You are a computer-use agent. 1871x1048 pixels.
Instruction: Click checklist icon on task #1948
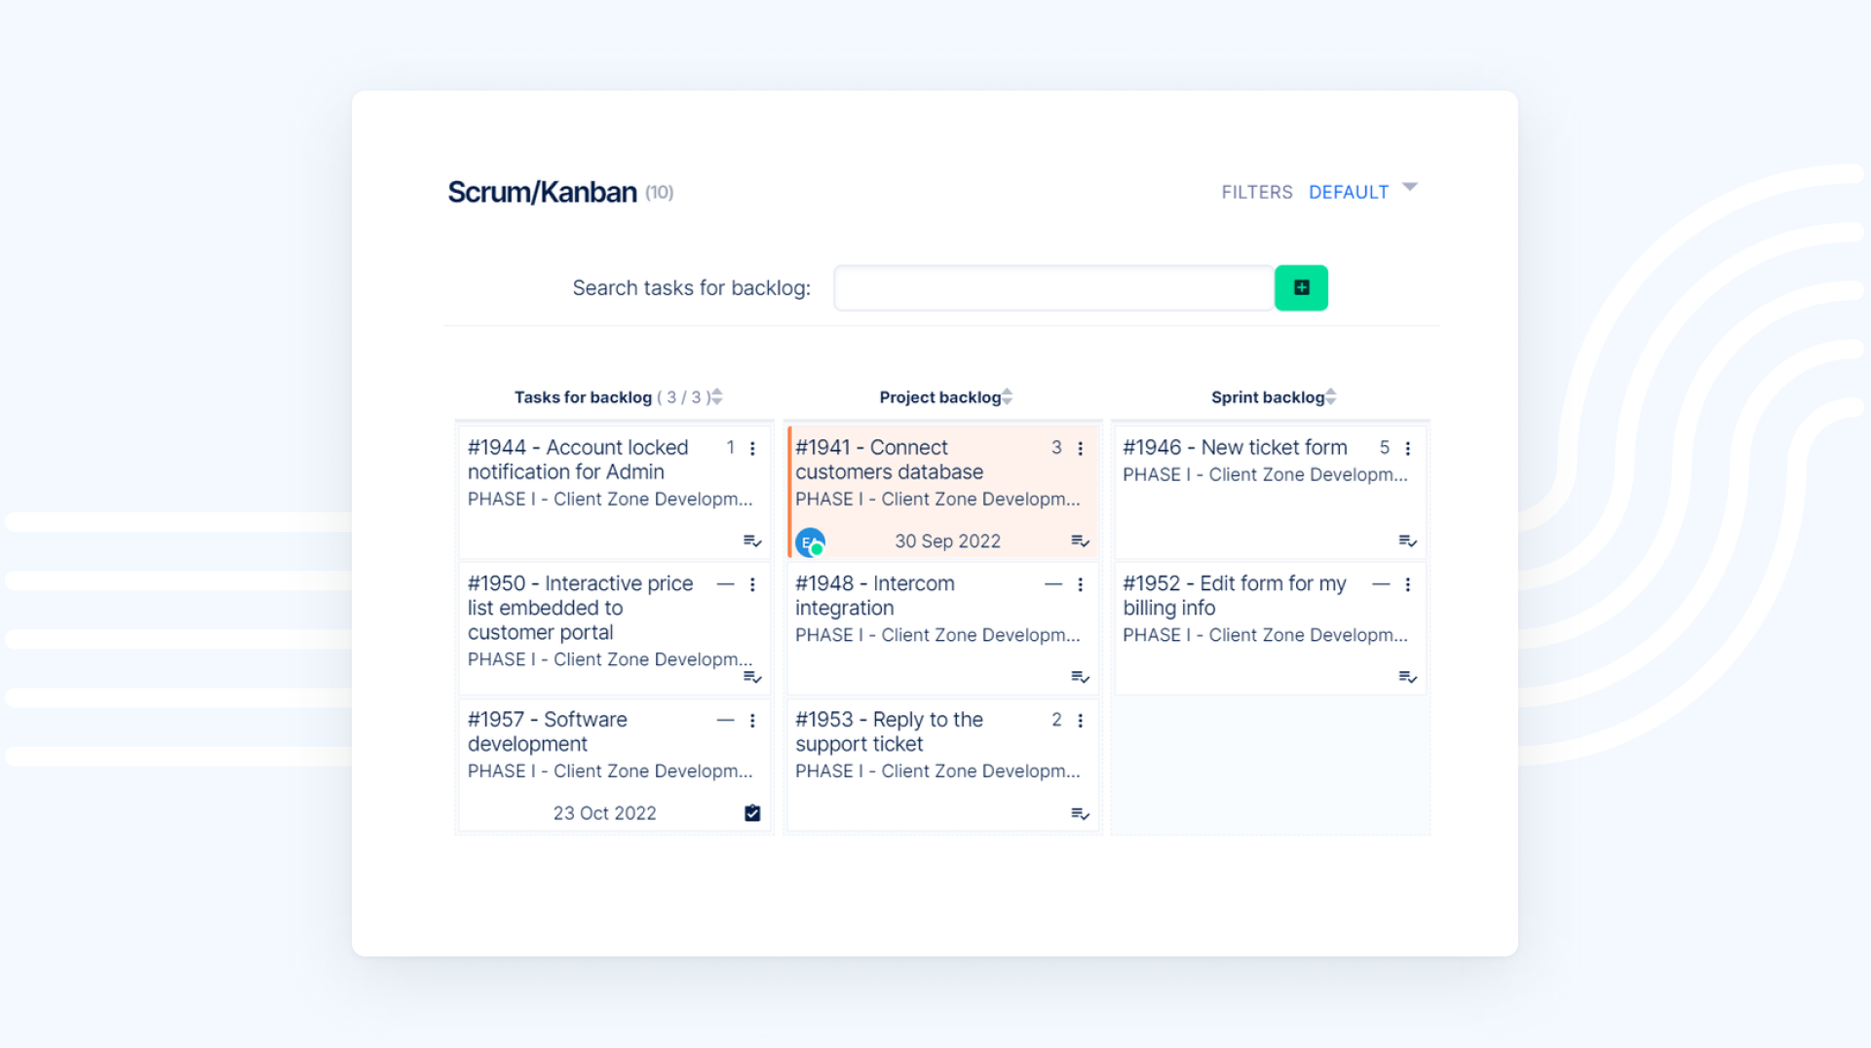(1080, 677)
